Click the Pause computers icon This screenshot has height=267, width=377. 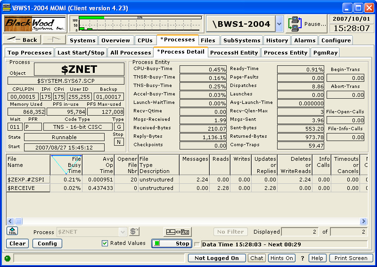(x=295, y=24)
